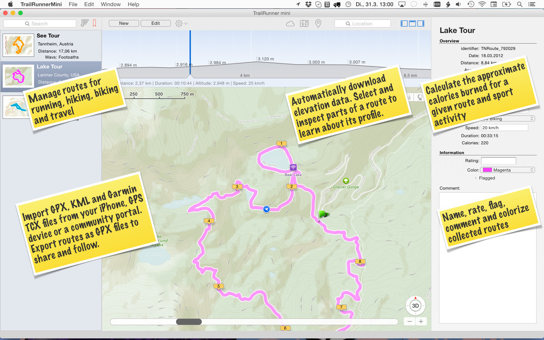Click the Wi-Fi status icon

(482, 4)
